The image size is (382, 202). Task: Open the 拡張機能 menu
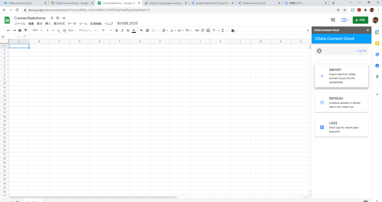[x=96, y=24]
